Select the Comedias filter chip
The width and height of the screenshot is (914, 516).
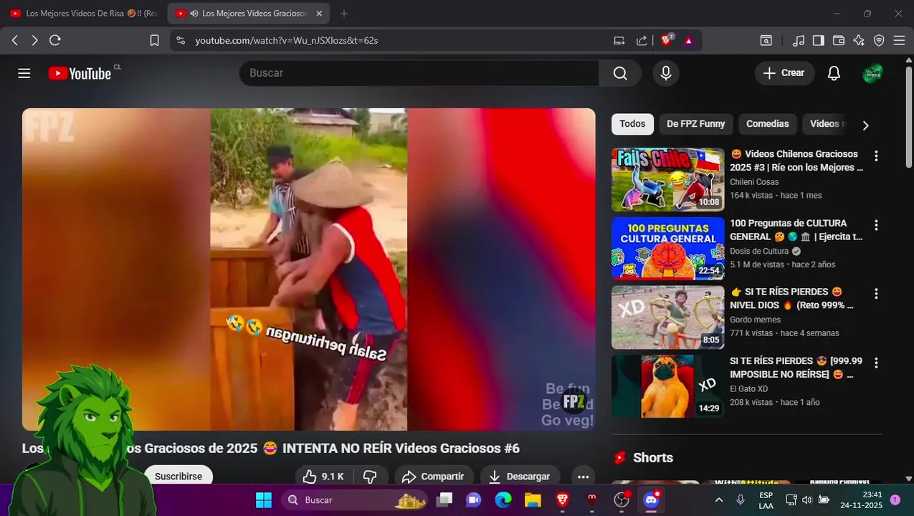point(767,124)
